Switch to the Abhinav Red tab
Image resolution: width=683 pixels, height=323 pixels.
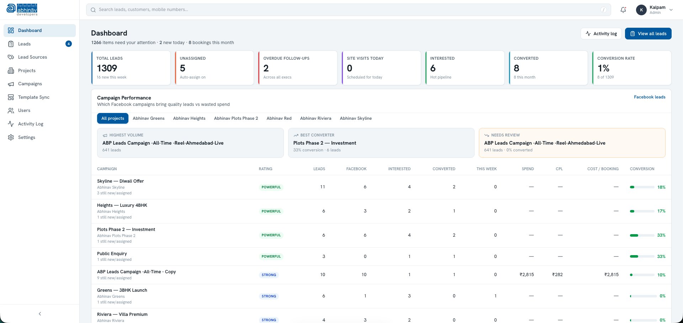tap(279, 118)
